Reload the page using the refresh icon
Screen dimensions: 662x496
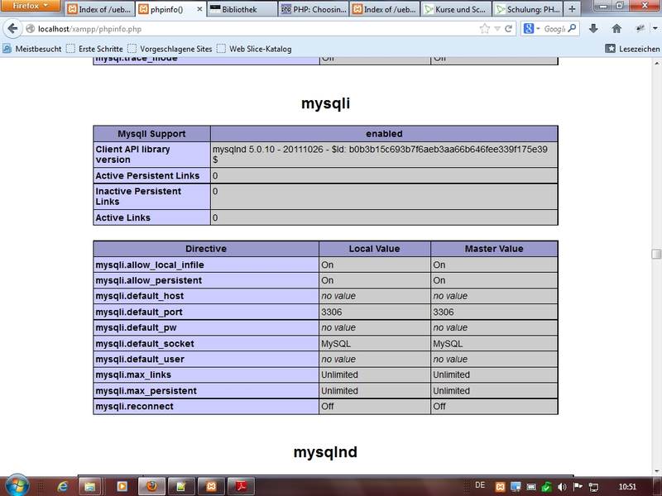(509, 29)
